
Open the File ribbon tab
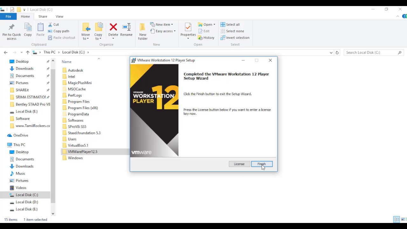[x=8, y=17]
